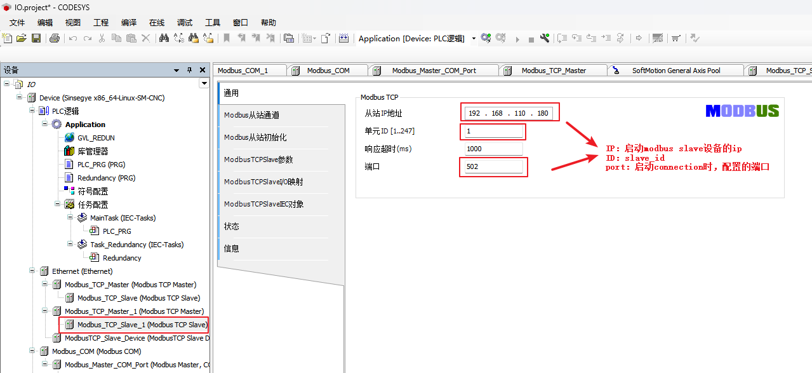Click the Save project toolbar icon
812x373 pixels.
point(36,39)
